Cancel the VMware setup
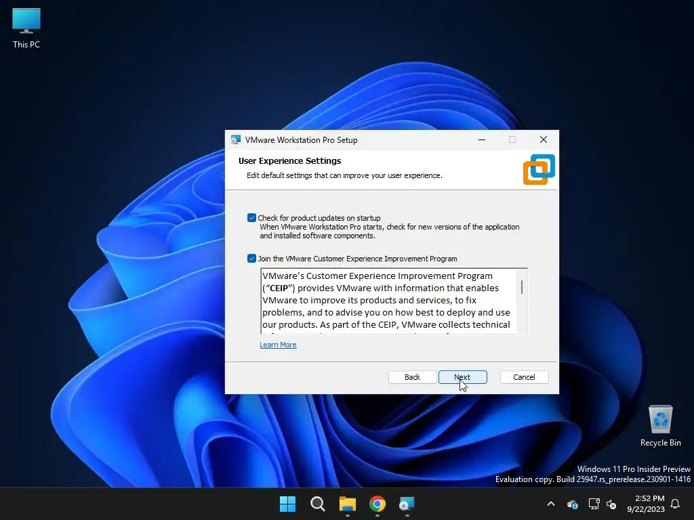The image size is (694, 520). 524,377
